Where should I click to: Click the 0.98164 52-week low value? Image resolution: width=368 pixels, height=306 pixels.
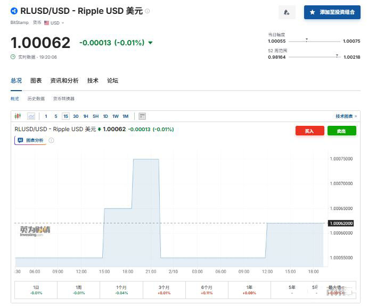tap(277, 57)
